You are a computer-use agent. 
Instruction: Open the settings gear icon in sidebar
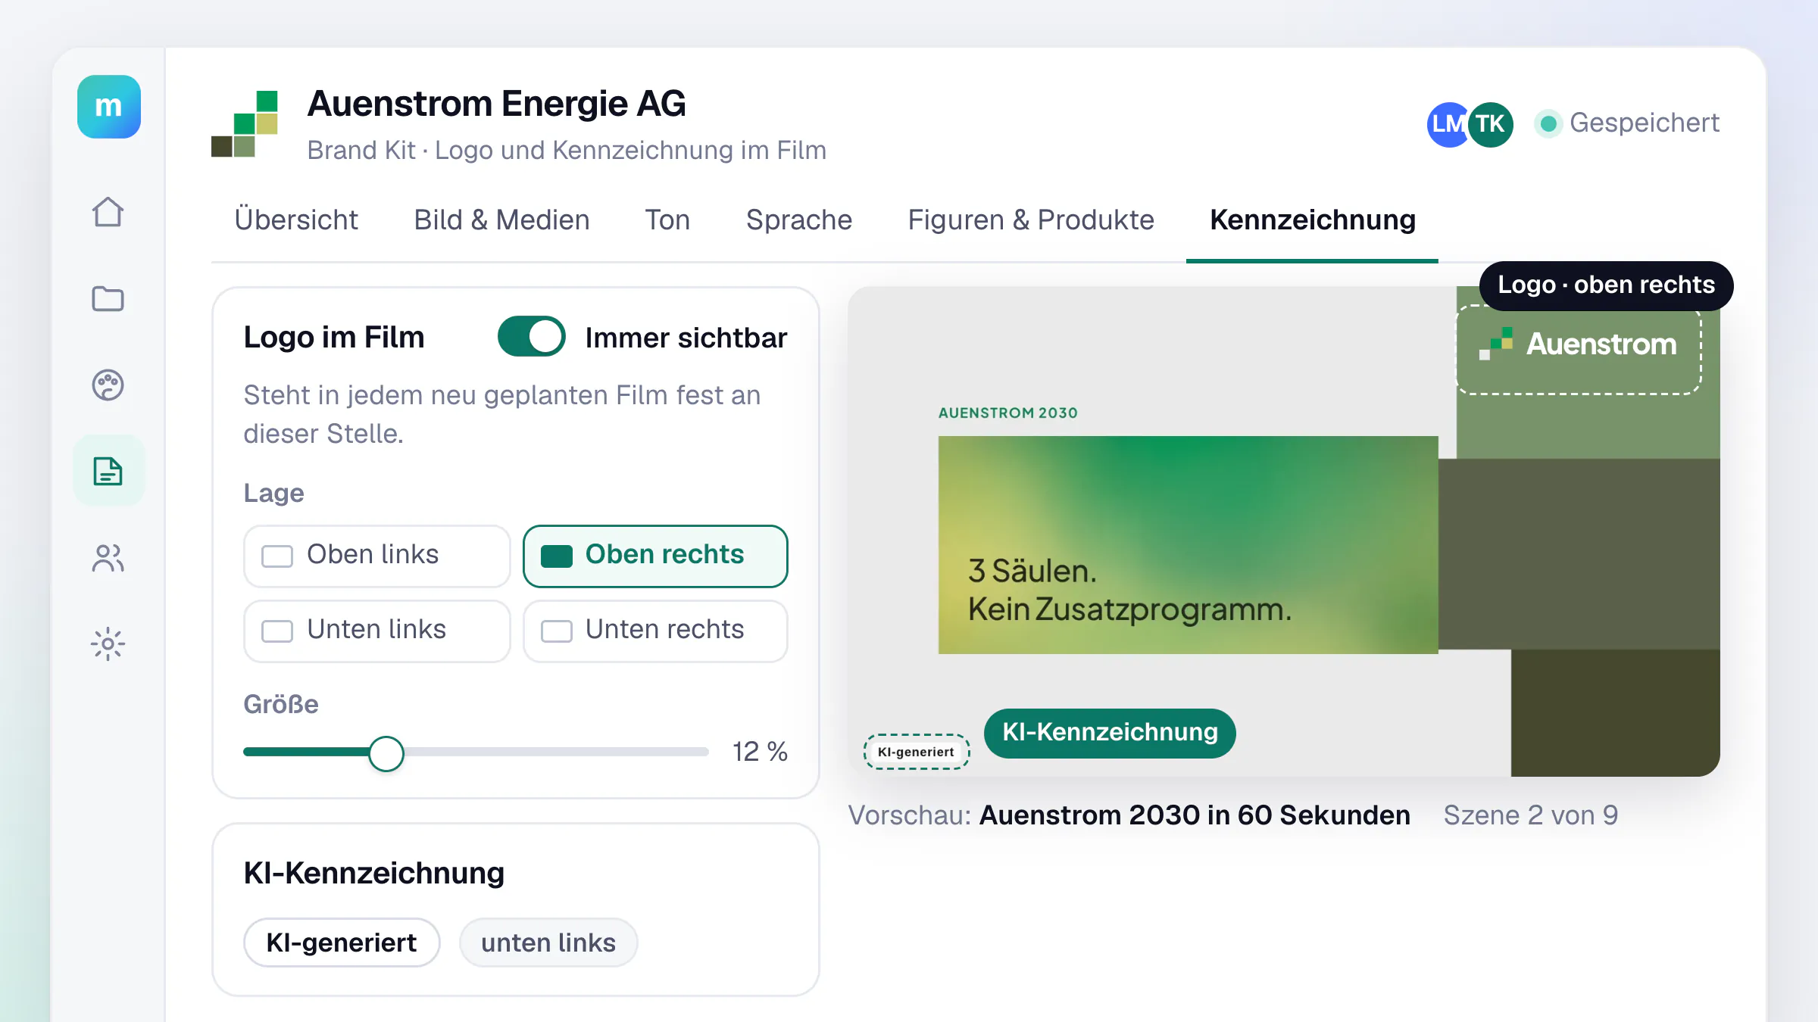pyautogui.click(x=108, y=644)
